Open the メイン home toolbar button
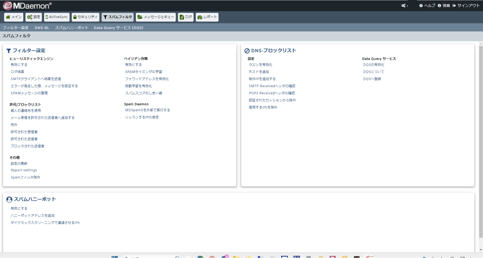The height and width of the screenshot is (258, 483). click(14, 17)
